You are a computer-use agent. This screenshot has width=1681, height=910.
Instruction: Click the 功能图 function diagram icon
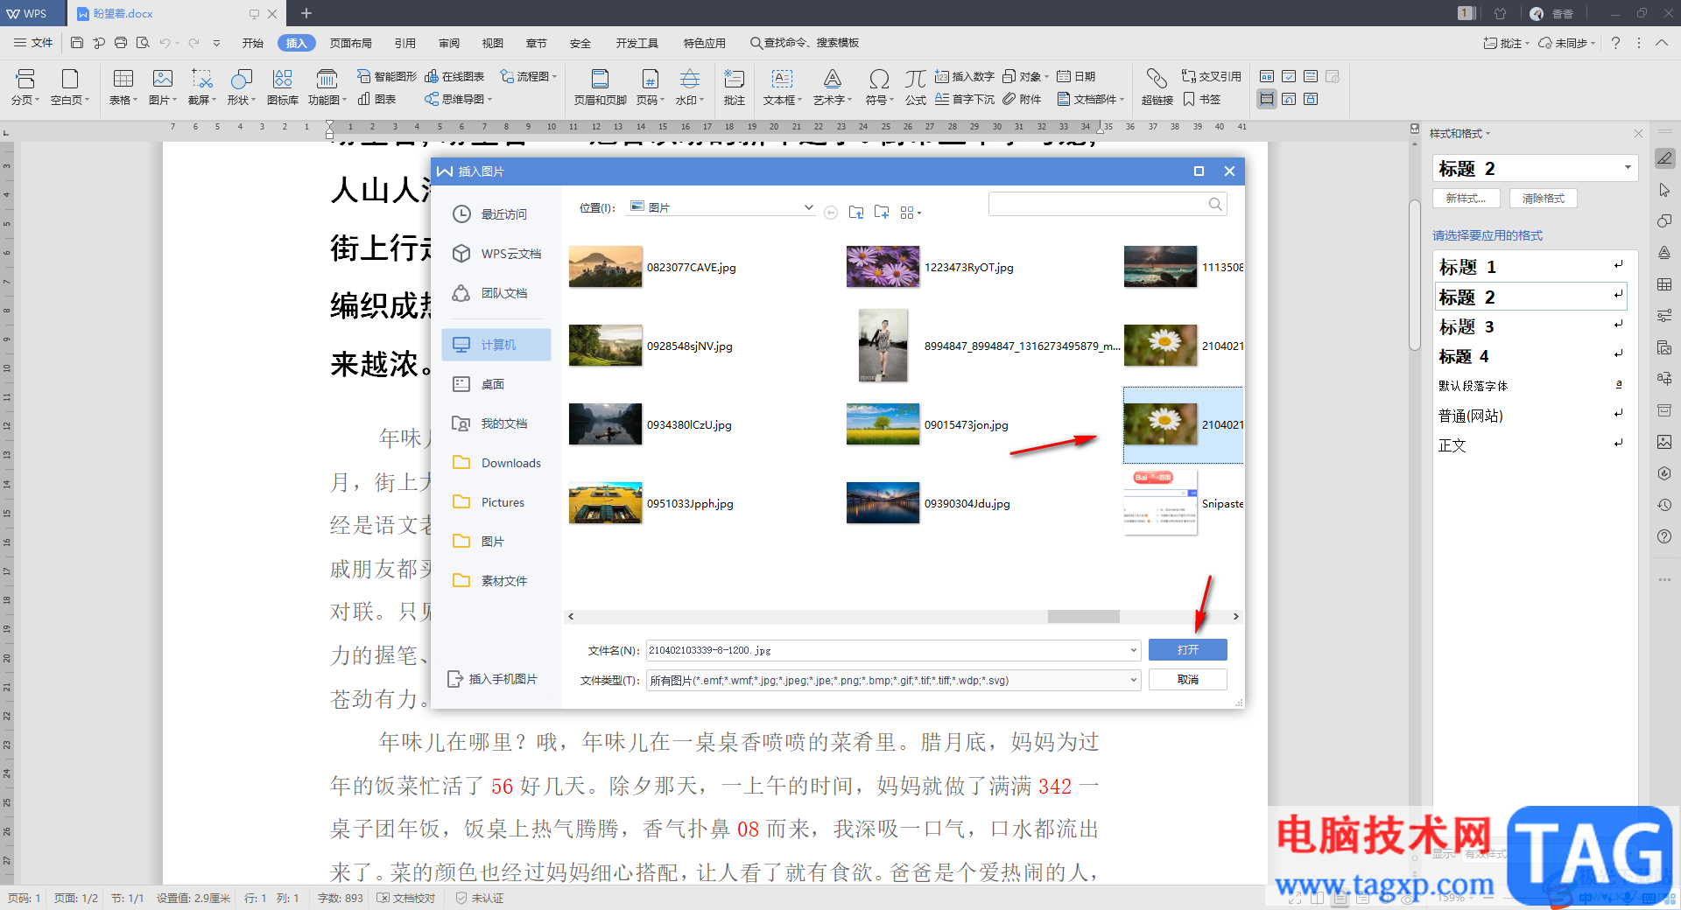[327, 87]
